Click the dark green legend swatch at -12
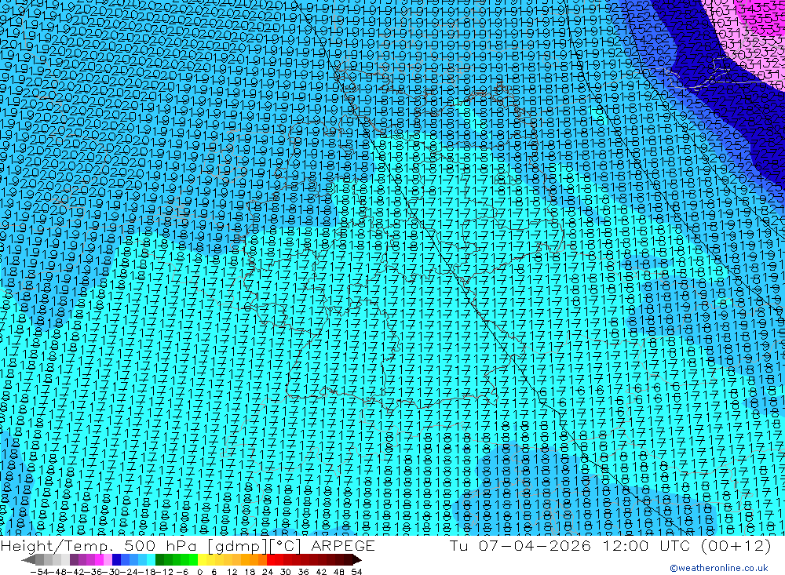Image resolution: width=785 pixels, height=575 pixels. click(x=159, y=560)
